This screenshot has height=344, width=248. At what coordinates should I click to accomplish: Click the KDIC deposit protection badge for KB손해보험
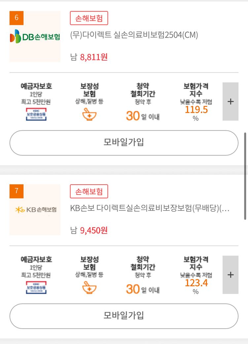point(36,287)
